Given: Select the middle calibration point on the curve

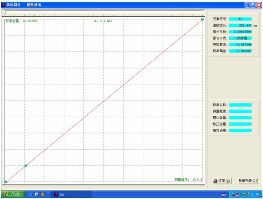Looking at the screenshot, I should pos(26,166).
